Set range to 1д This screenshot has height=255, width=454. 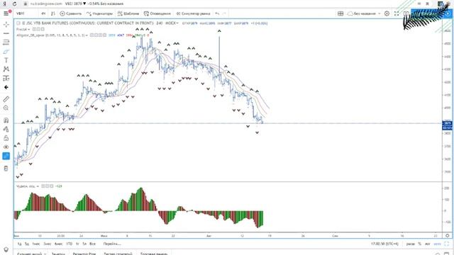click(19, 244)
